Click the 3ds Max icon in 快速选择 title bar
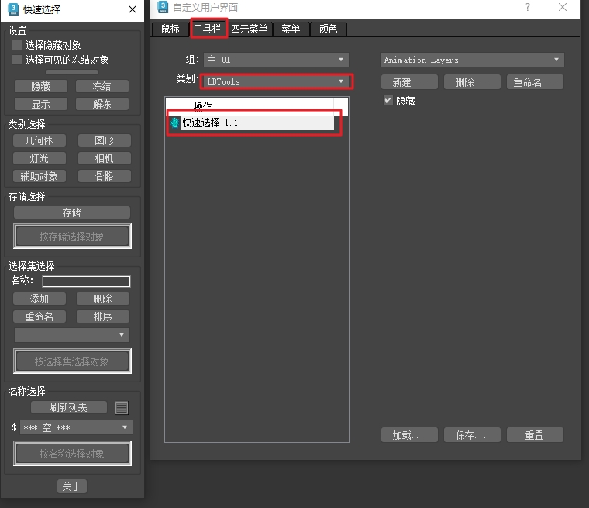589x508 pixels. click(x=13, y=9)
